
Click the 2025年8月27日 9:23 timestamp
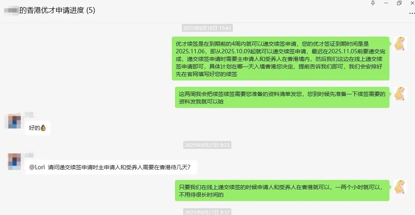[207, 145]
